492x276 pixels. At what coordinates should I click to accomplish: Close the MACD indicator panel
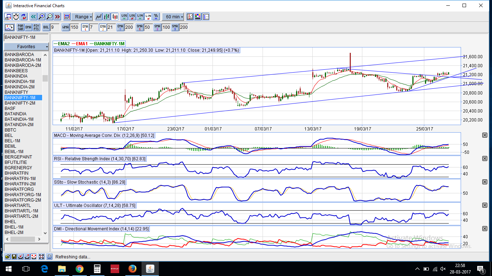click(x=484, y=135)
